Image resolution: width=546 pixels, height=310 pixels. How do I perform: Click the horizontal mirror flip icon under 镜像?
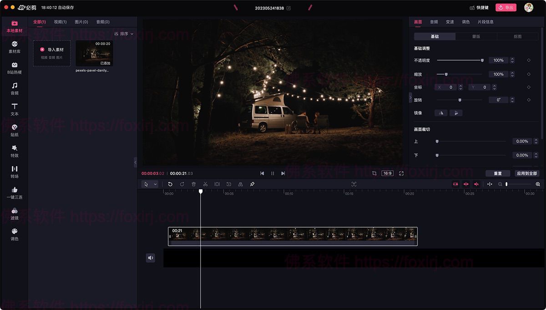441,113
